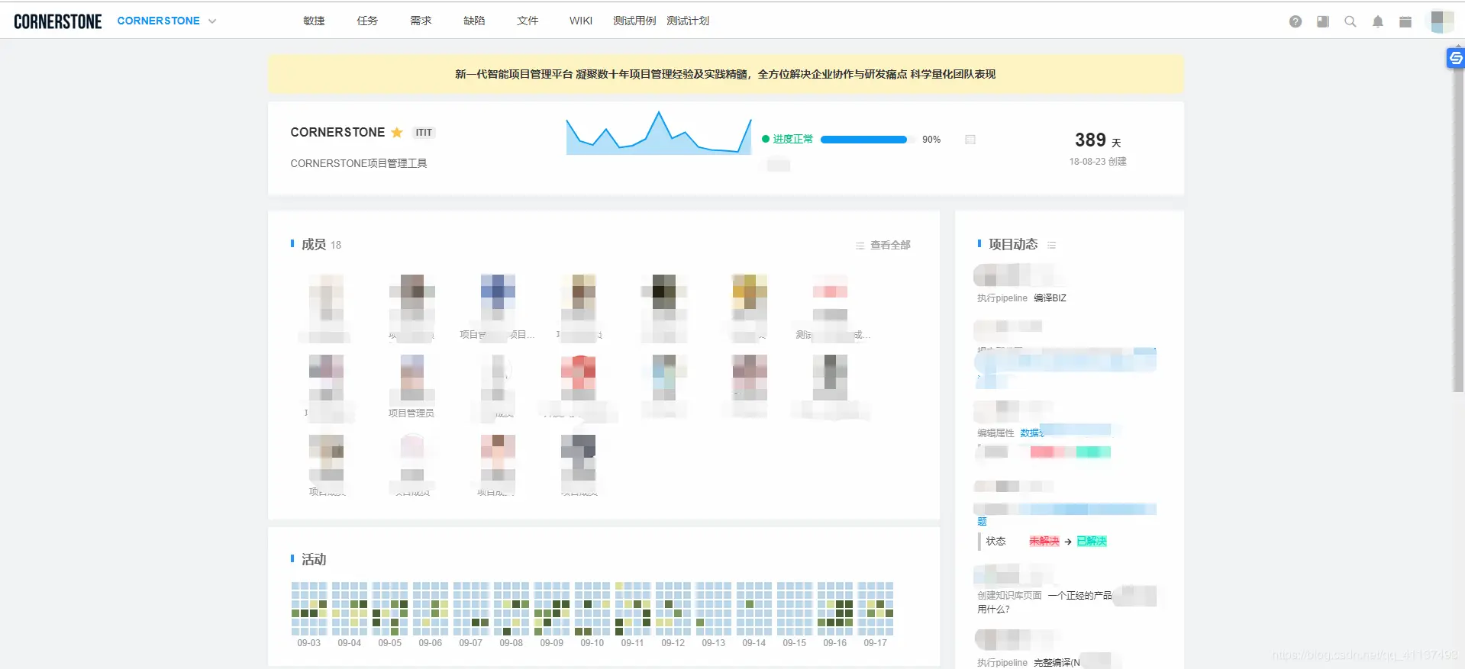Click the CORNERSTONE logo
Screen dimensions: 1465x669
point(58,21)
